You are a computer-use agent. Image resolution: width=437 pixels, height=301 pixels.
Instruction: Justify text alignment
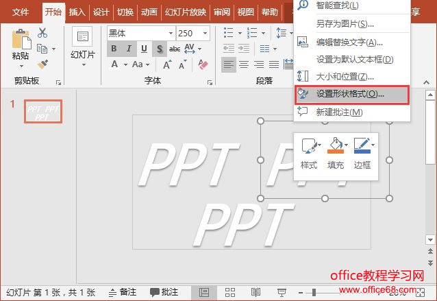(x=274, y=64)
